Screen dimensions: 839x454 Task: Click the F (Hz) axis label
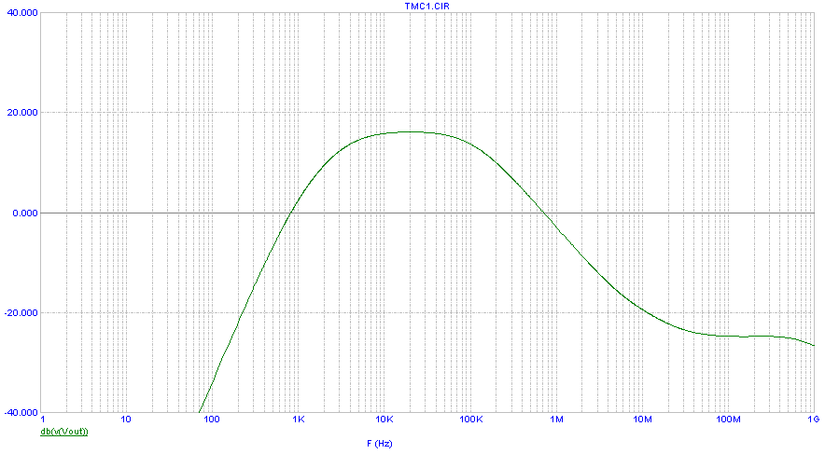click(379, 444)
